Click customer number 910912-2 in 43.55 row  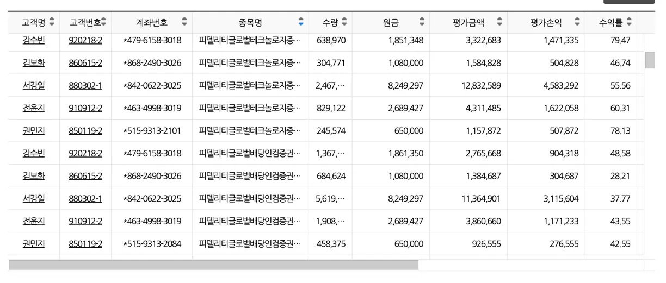[x=85, y=222]
